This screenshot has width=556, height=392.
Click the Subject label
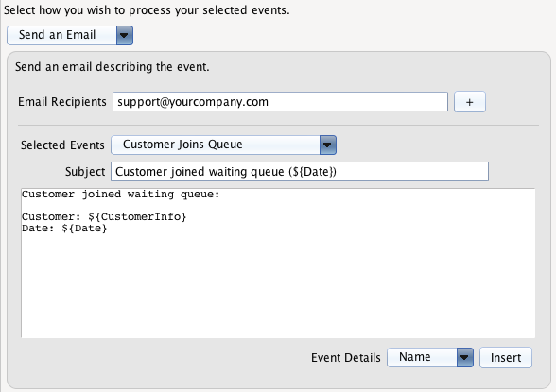point(85,172)
